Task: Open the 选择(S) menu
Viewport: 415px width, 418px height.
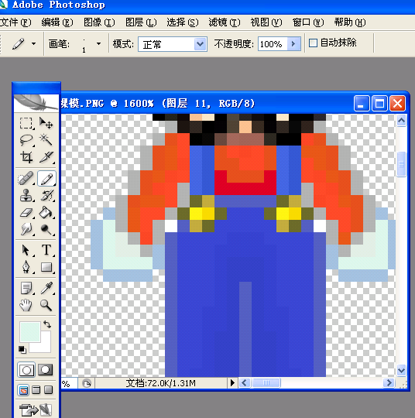Action: coord(183,22)
